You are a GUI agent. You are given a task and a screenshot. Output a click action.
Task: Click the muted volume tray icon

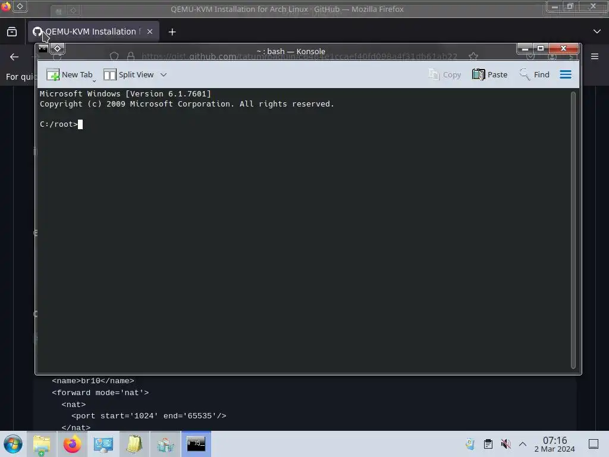[x=506, y=444]
